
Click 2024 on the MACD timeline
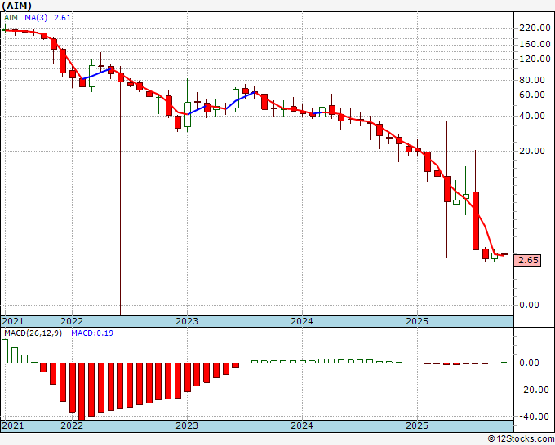click(302, 425)
